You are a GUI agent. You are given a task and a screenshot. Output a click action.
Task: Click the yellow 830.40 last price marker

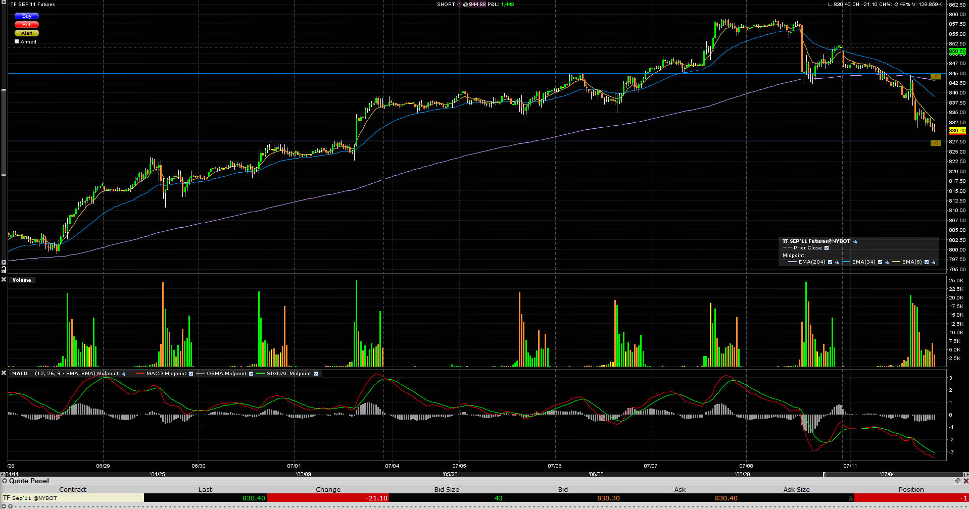point(957,131)
